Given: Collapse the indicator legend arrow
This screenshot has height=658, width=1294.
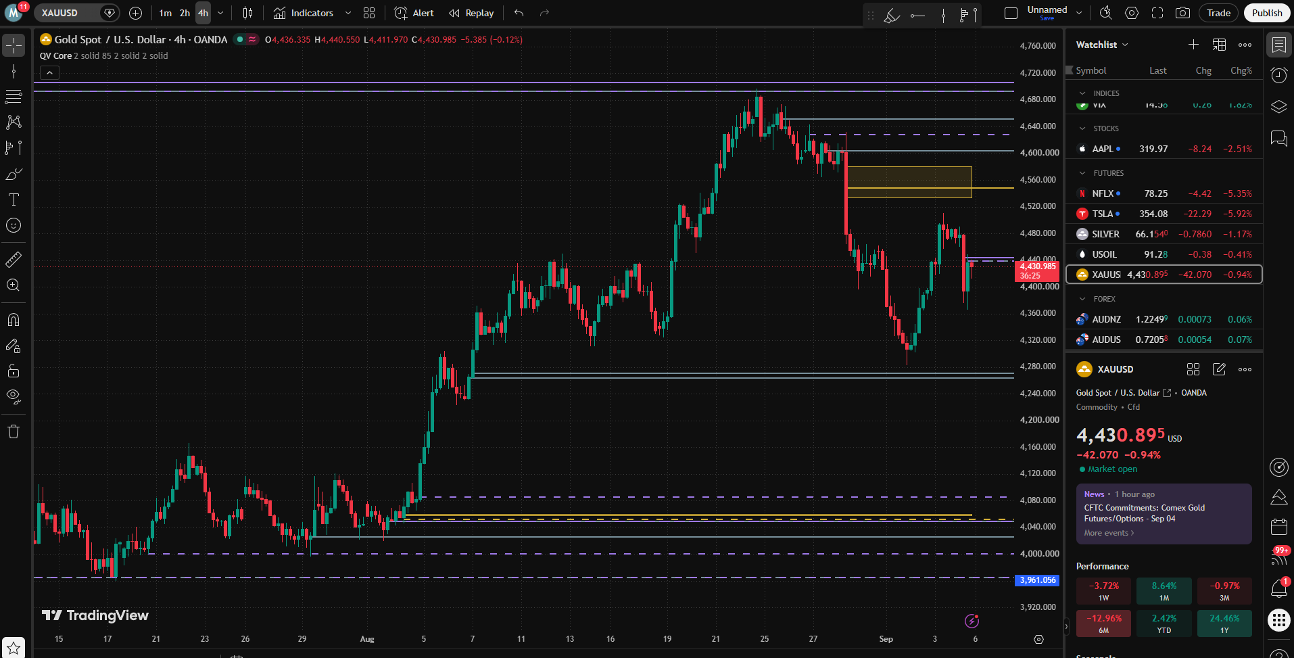Looking at the screenshot, I should pos(50,72).
